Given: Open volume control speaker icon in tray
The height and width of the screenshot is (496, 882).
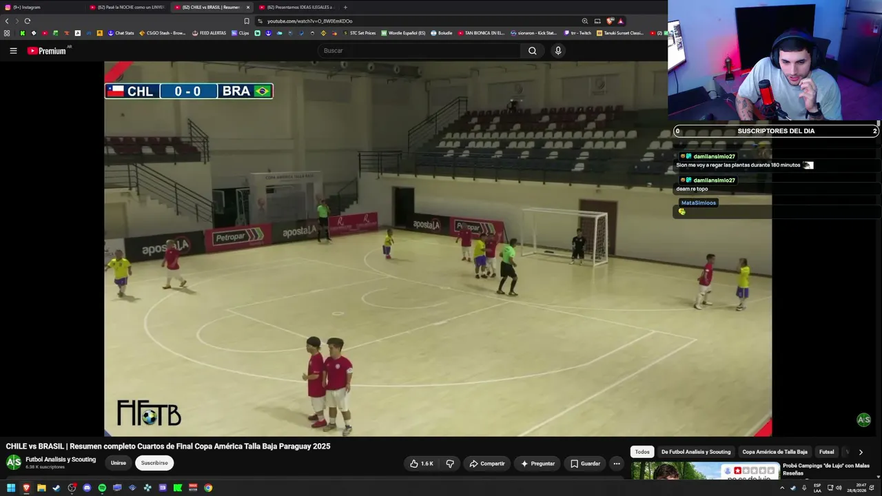Looking at the screenshot, I should (x=839, y=488).
